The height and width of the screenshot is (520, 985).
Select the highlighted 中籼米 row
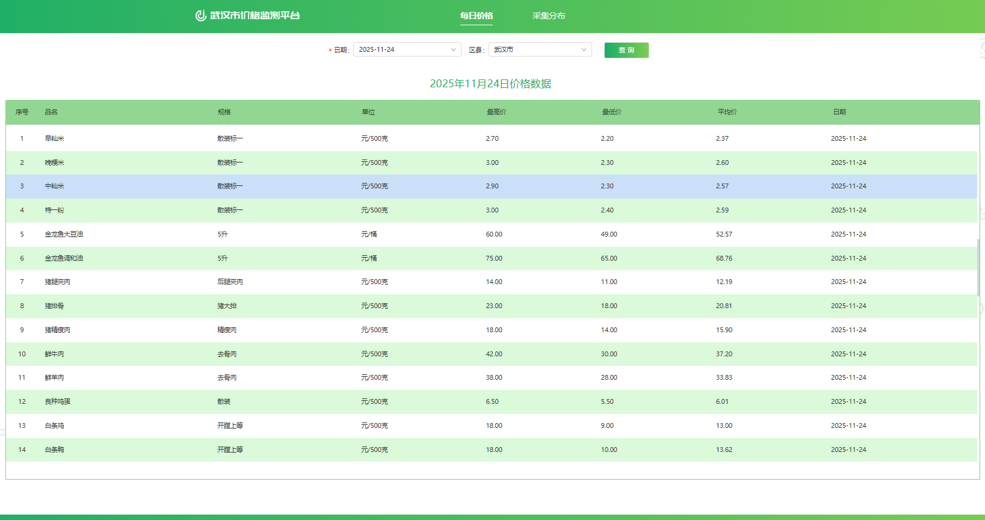54,187
